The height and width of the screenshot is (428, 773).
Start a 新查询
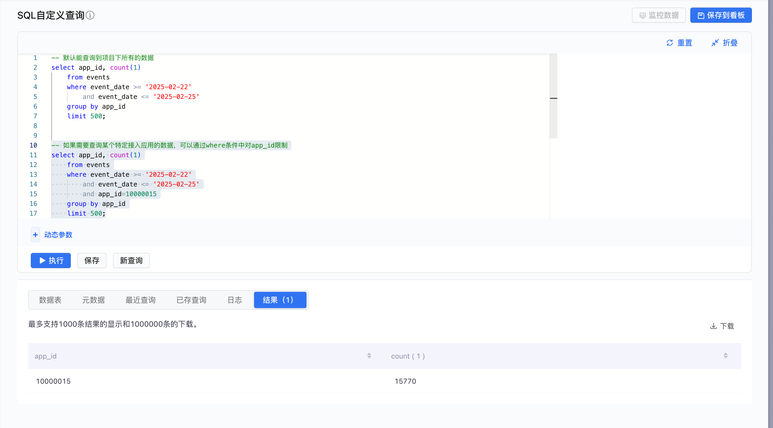pos(131,260)
